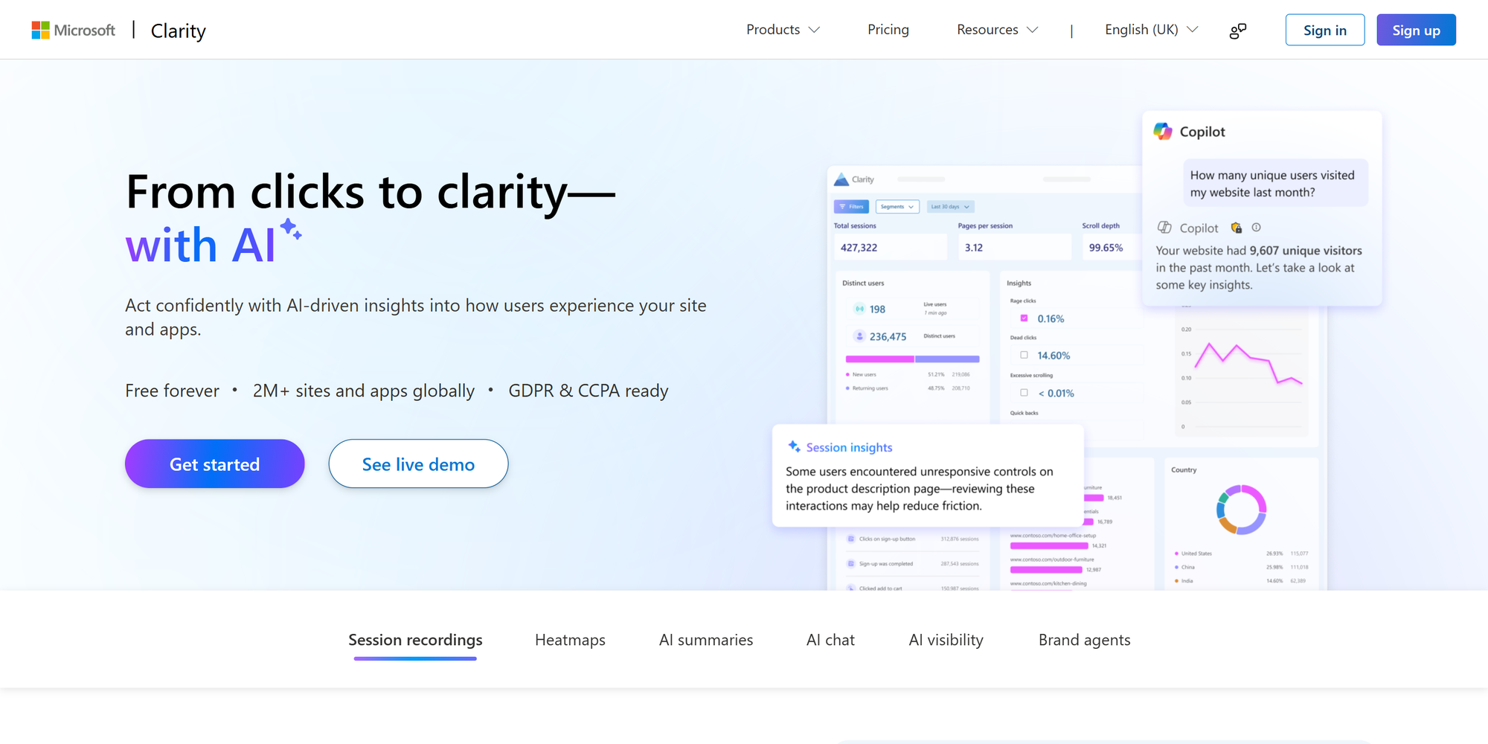Click the pink line chart in Insights
Screen dimensions: 1488x744
click(x=1248, y=363)
